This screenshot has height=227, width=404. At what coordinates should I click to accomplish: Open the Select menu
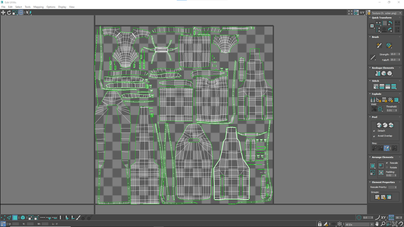tap(19, 7)
